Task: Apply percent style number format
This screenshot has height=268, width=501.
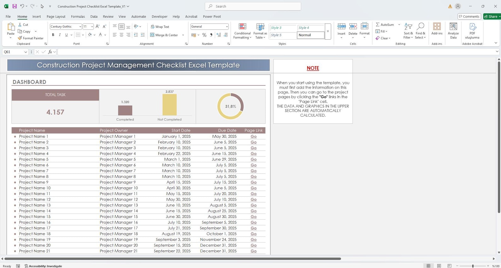Action: point(204,35)
